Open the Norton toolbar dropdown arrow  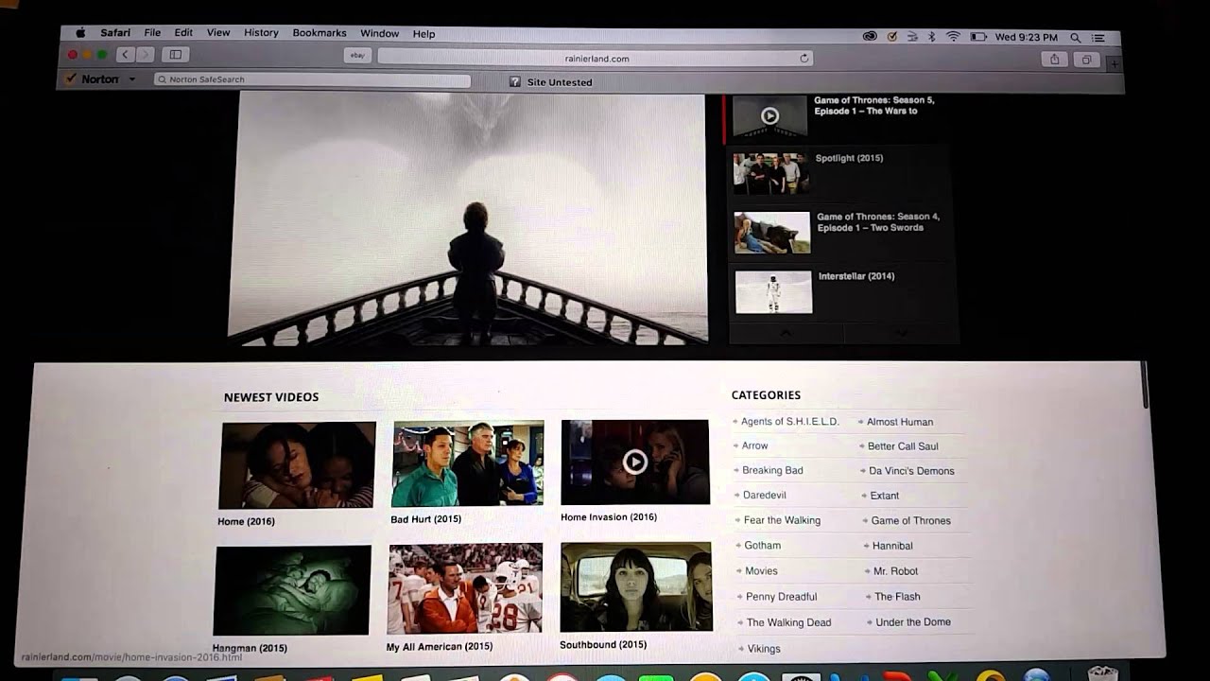(131, 79)
